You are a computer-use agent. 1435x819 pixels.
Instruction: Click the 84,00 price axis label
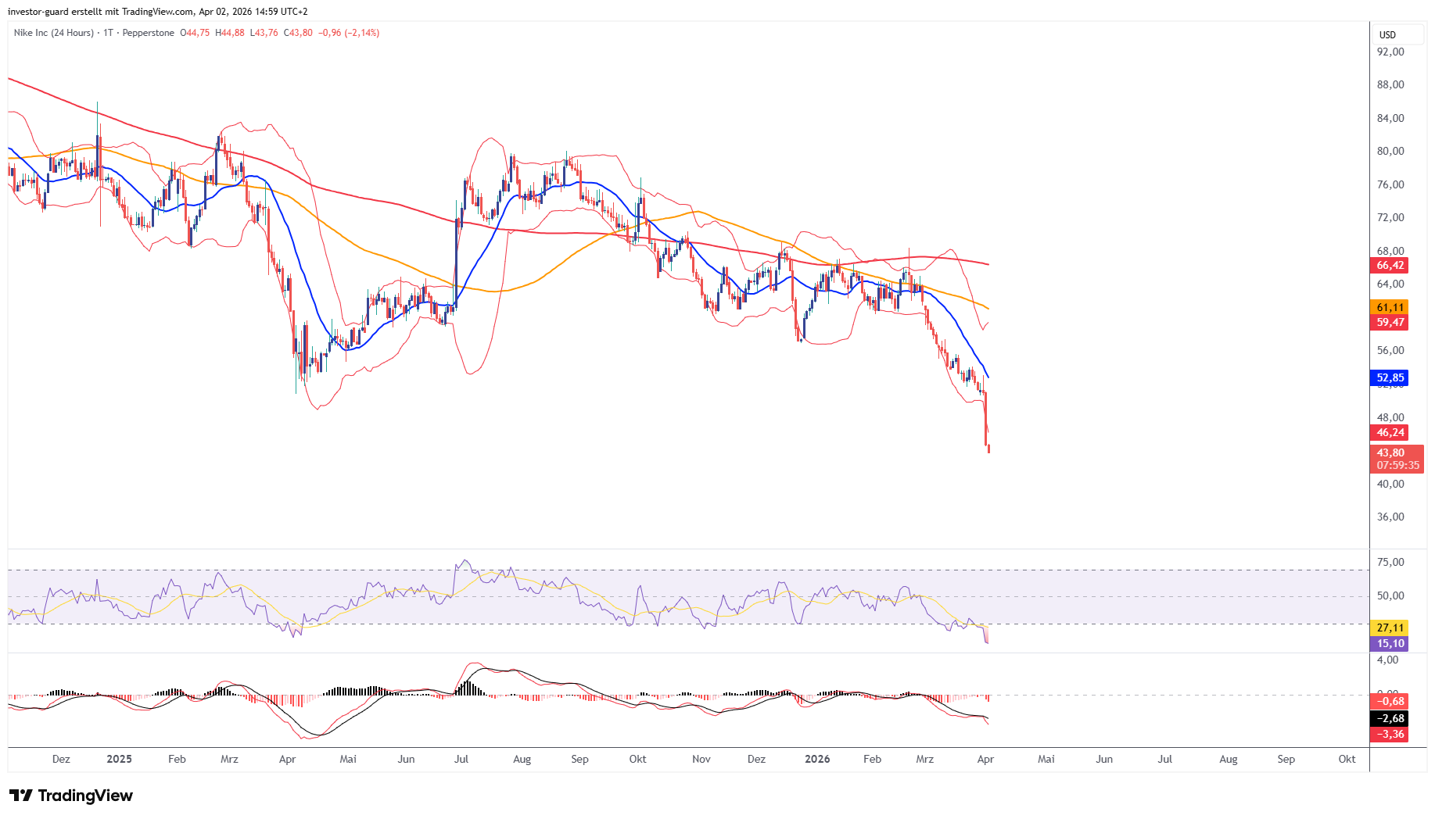coord(1390,119)
